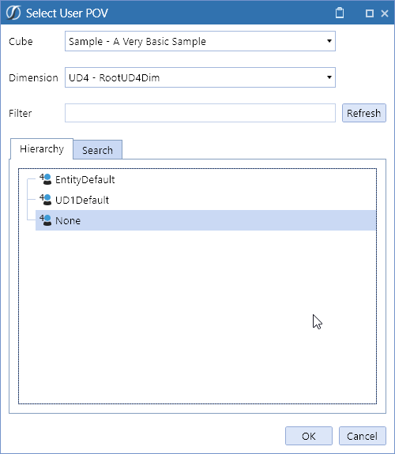Click the Cube combo box showing Sample
The width and height of the screenshot is (395, 454).
200,41
